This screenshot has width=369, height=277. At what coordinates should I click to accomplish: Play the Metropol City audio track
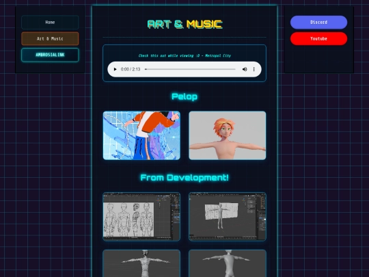coord(115,69)
